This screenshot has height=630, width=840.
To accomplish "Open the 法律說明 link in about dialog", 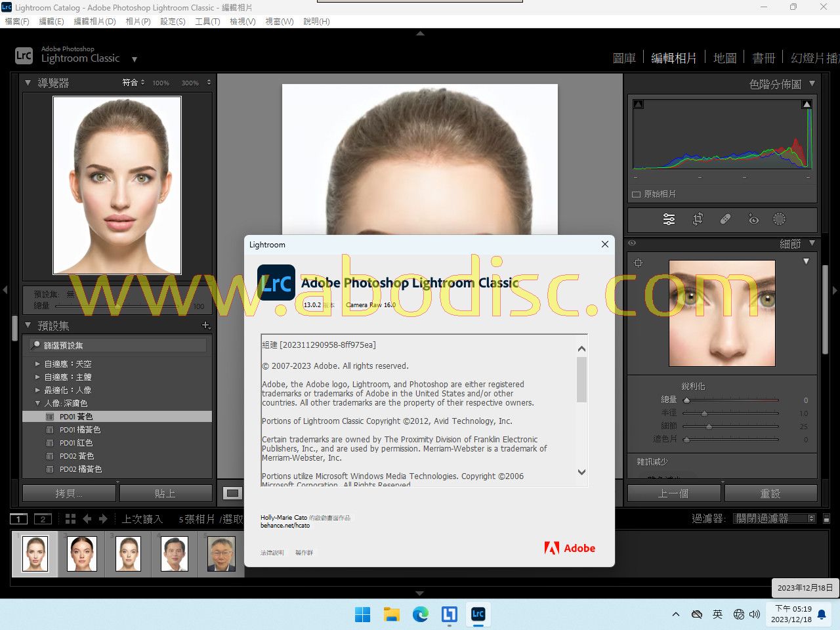I will tap(272, 553).
